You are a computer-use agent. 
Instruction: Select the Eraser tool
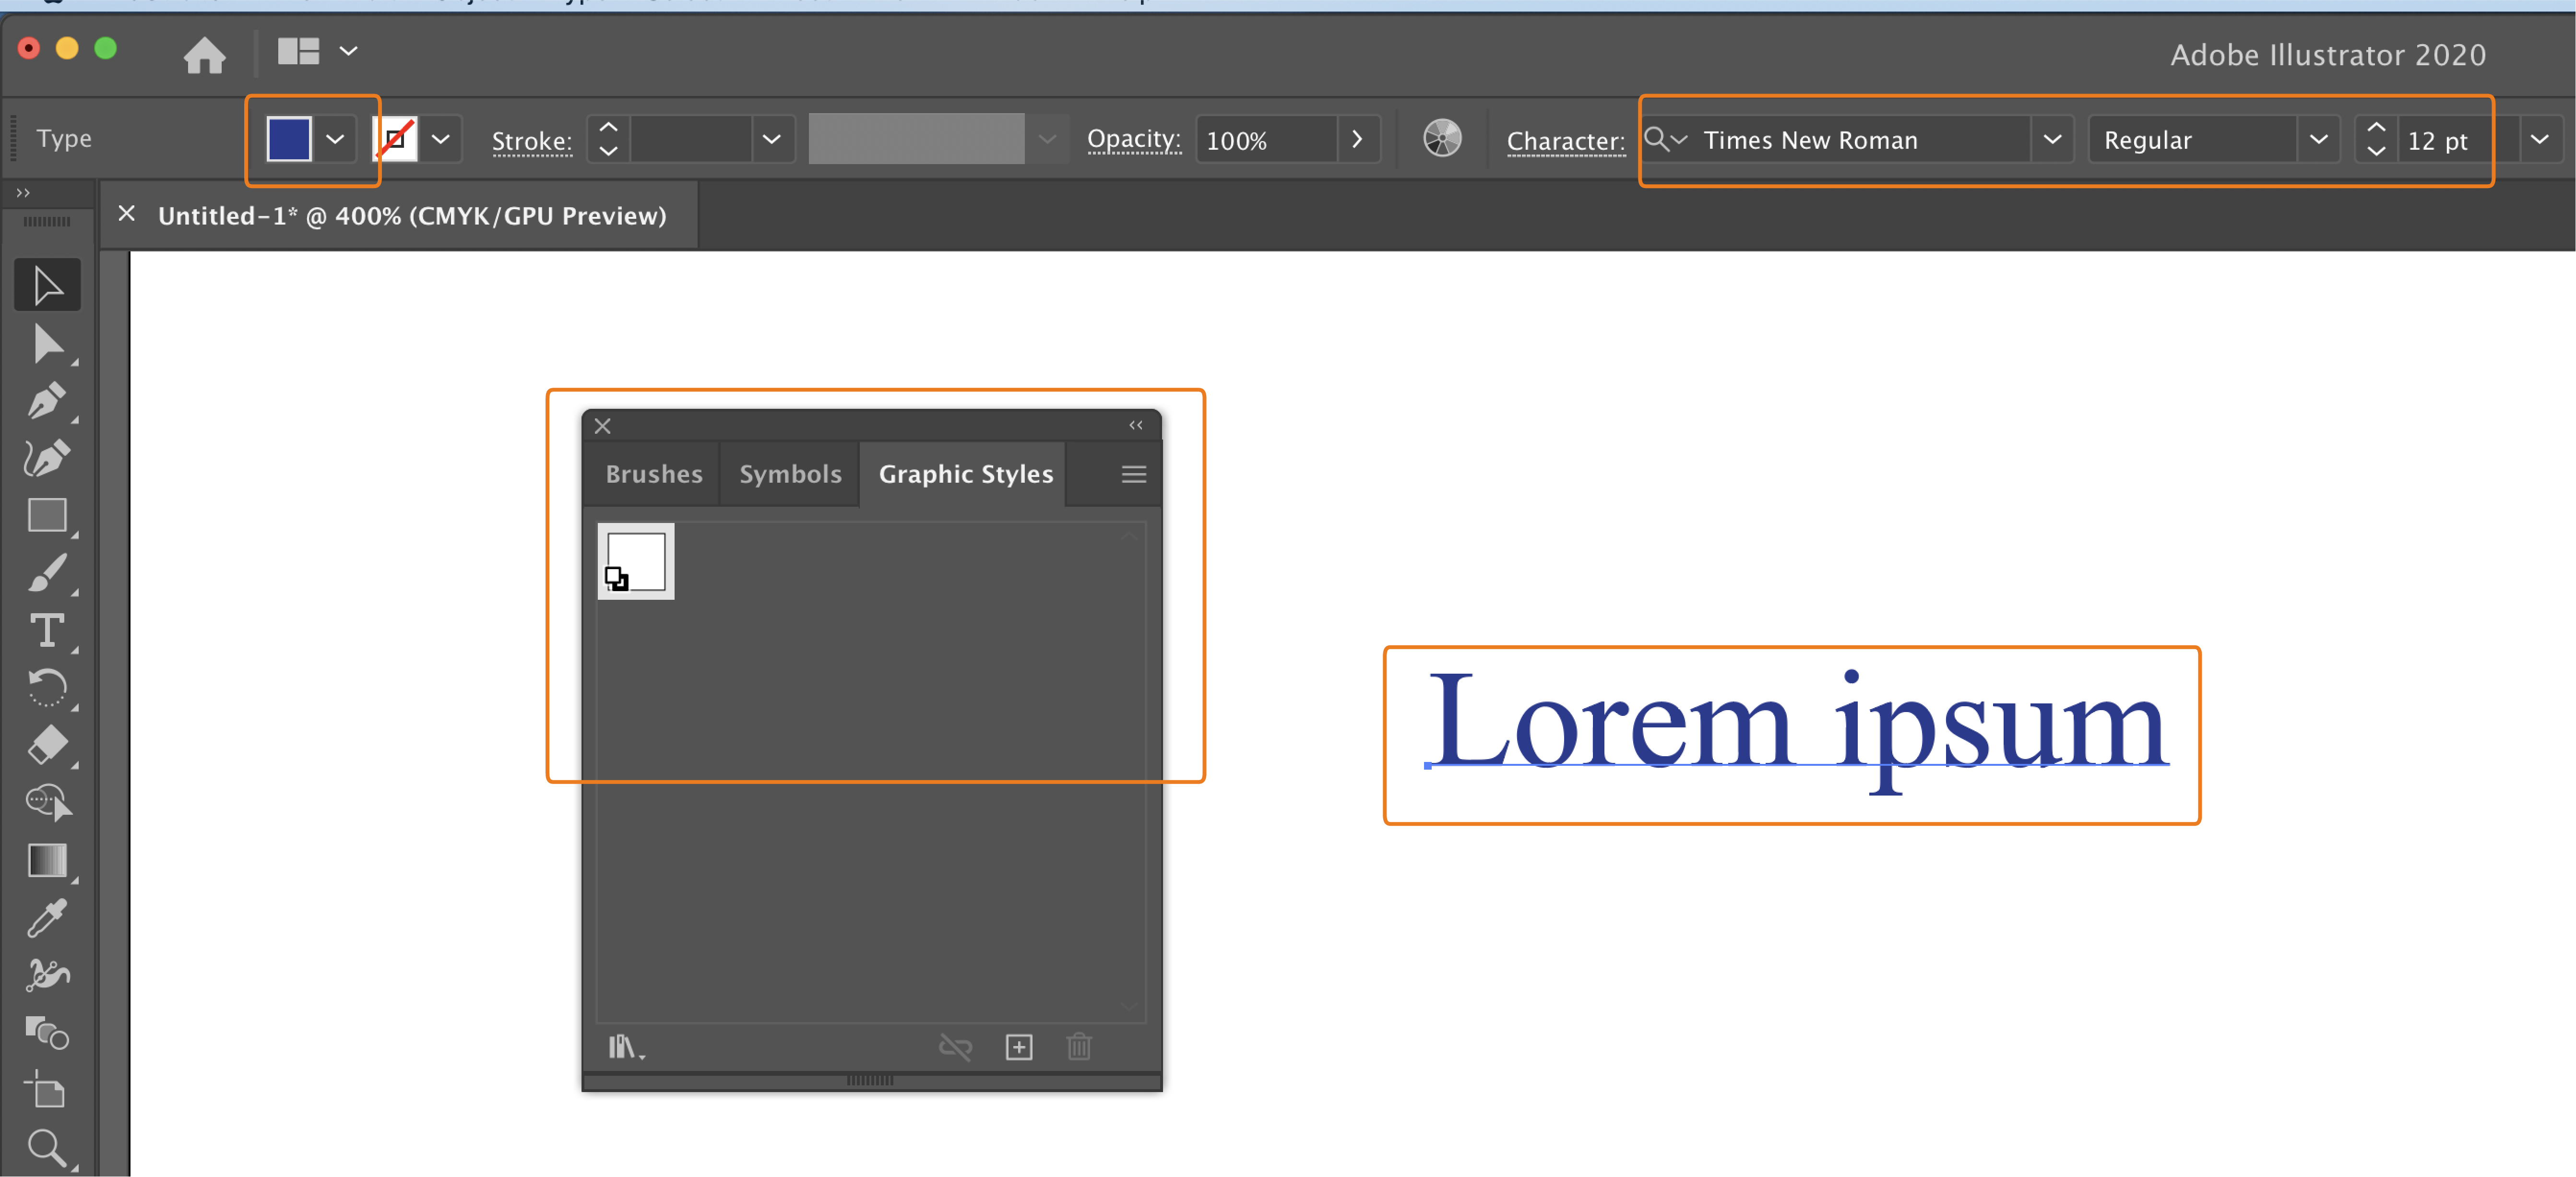[x=47, y=746]
